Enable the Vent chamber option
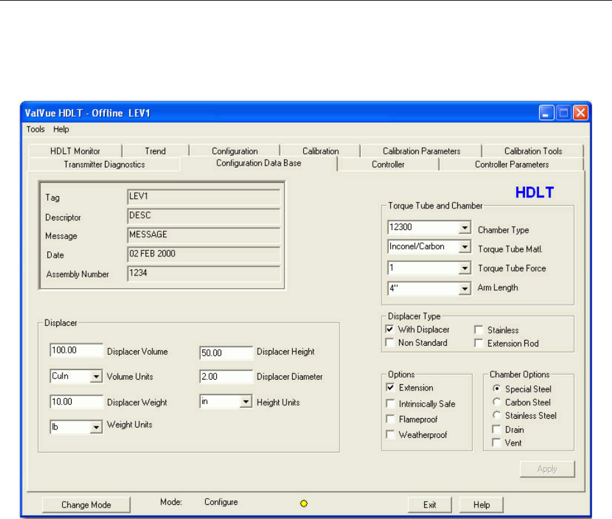The height and width of the screenshot is (519, 612). [496, 443]
